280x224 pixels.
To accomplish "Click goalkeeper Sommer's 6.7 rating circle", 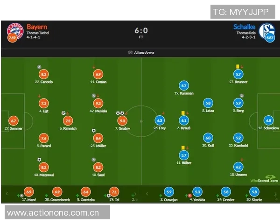I will (13, 120).
